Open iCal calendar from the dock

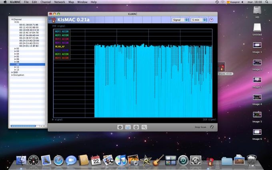(96, 160)
